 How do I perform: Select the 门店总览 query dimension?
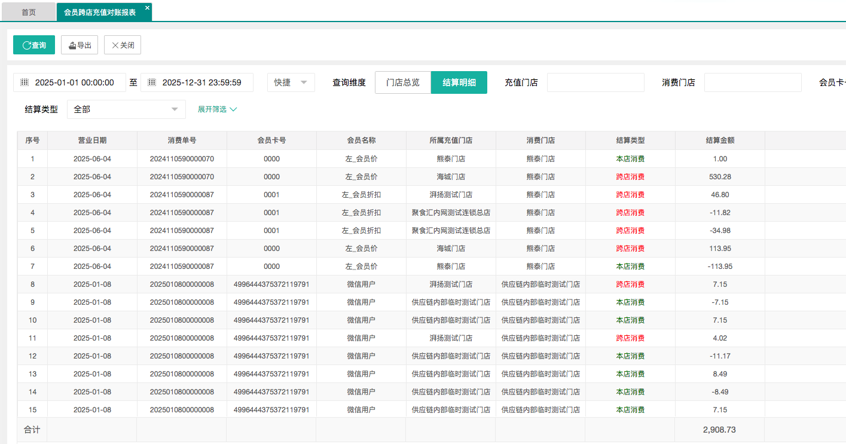403,82
